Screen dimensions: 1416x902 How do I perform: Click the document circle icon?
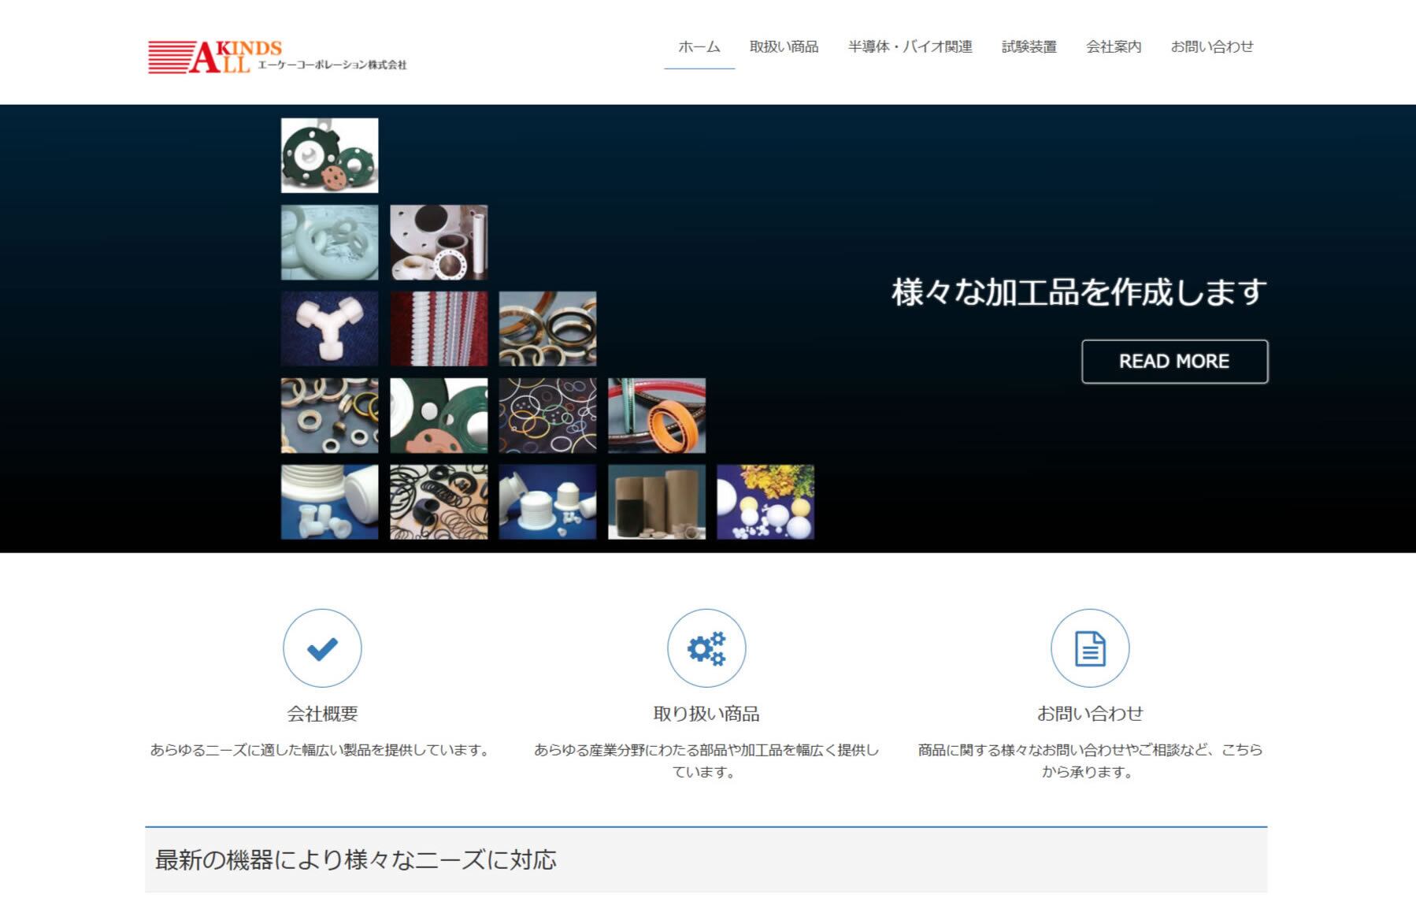[x=1089, y=648]
